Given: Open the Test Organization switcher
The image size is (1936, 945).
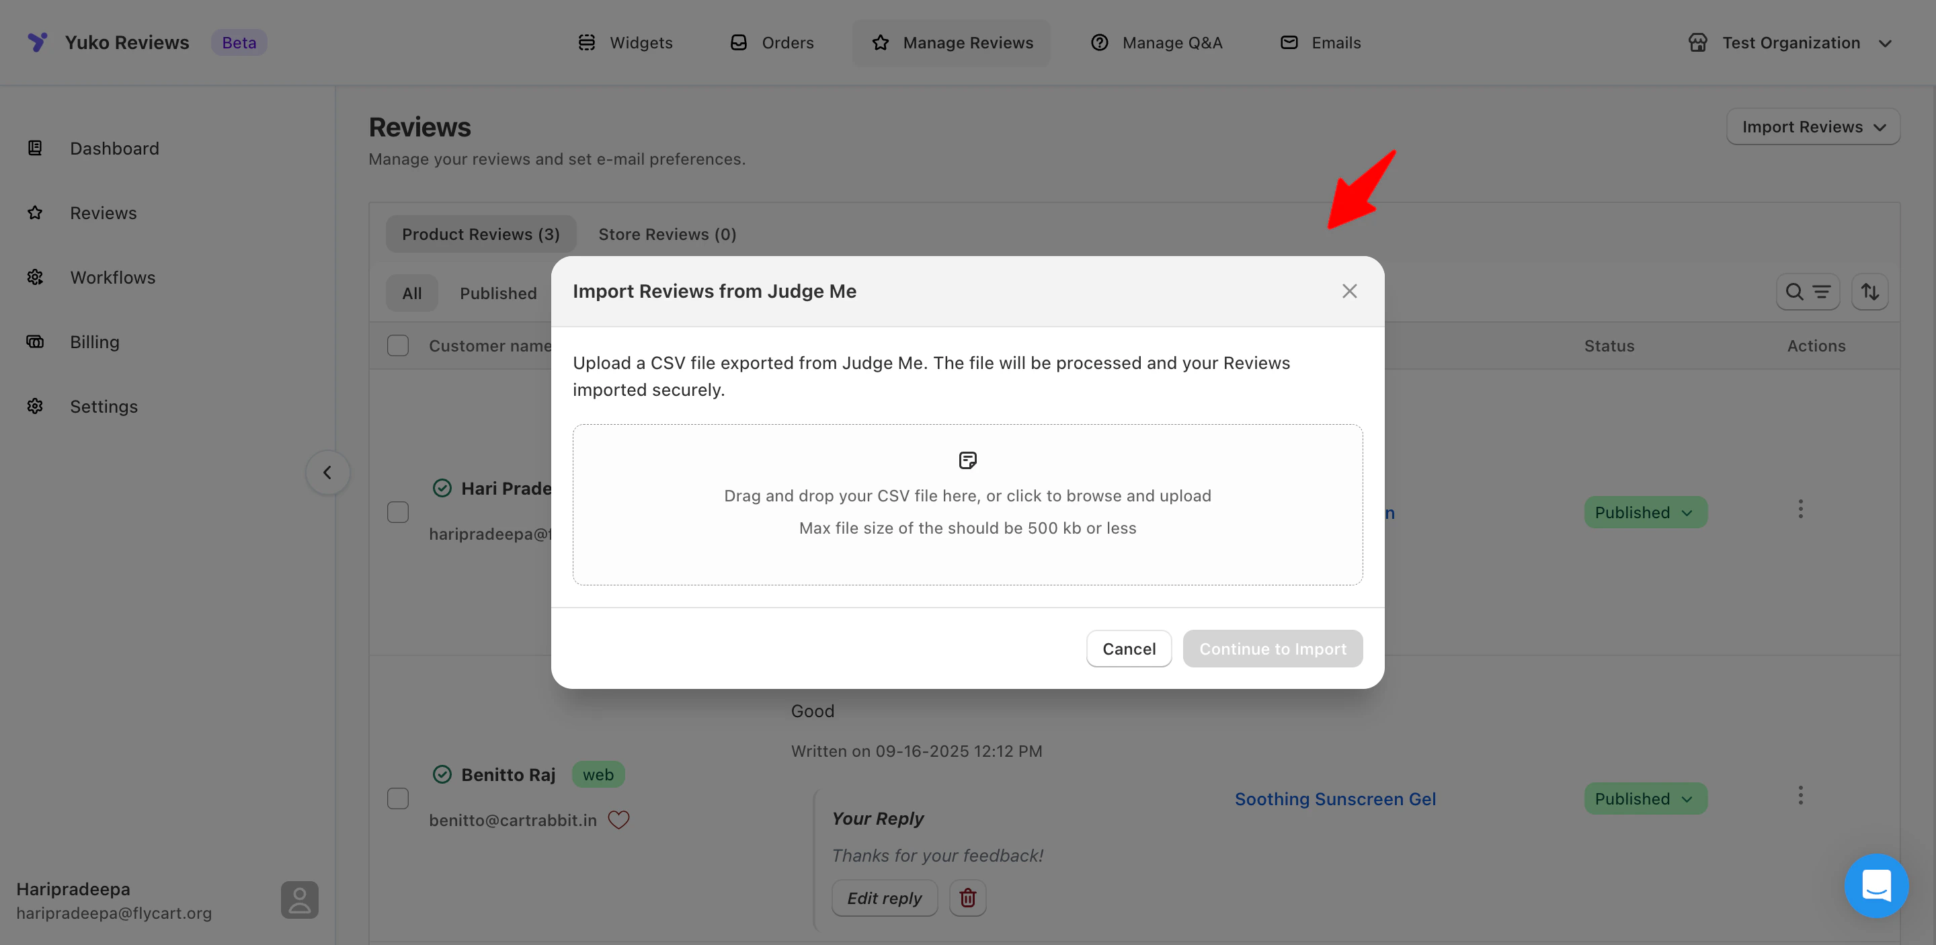Looking at the screenshot, I should (1790, 43).
